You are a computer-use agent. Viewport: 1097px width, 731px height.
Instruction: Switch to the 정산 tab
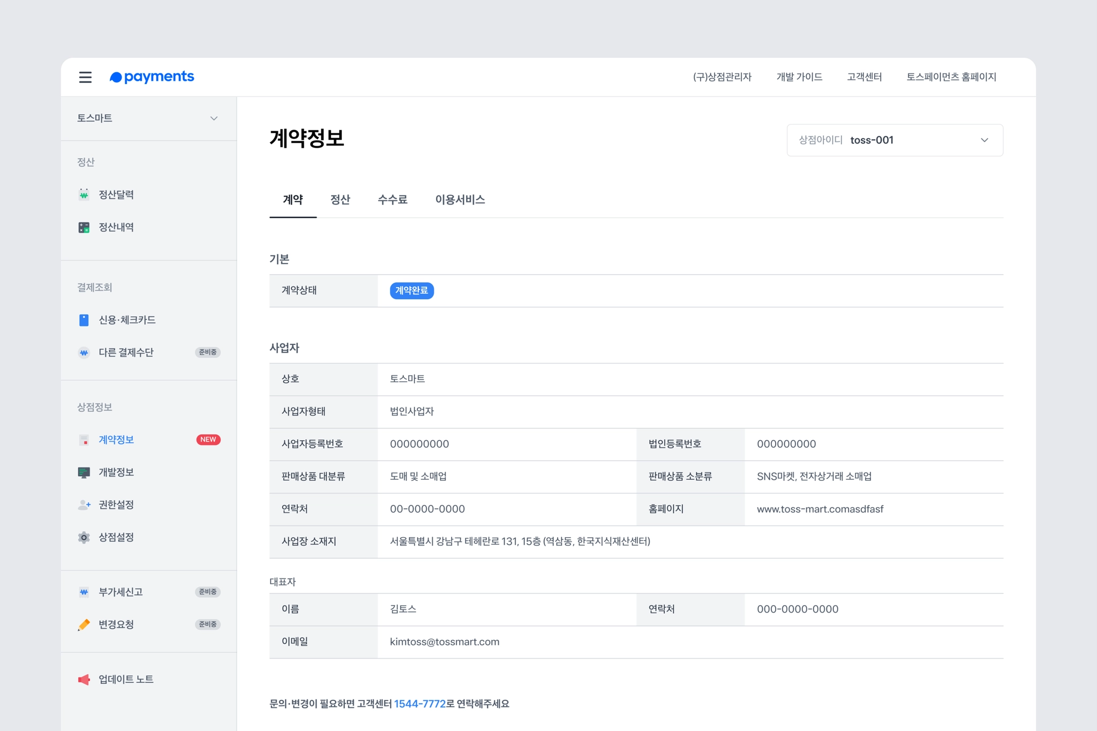click(340, 200)
